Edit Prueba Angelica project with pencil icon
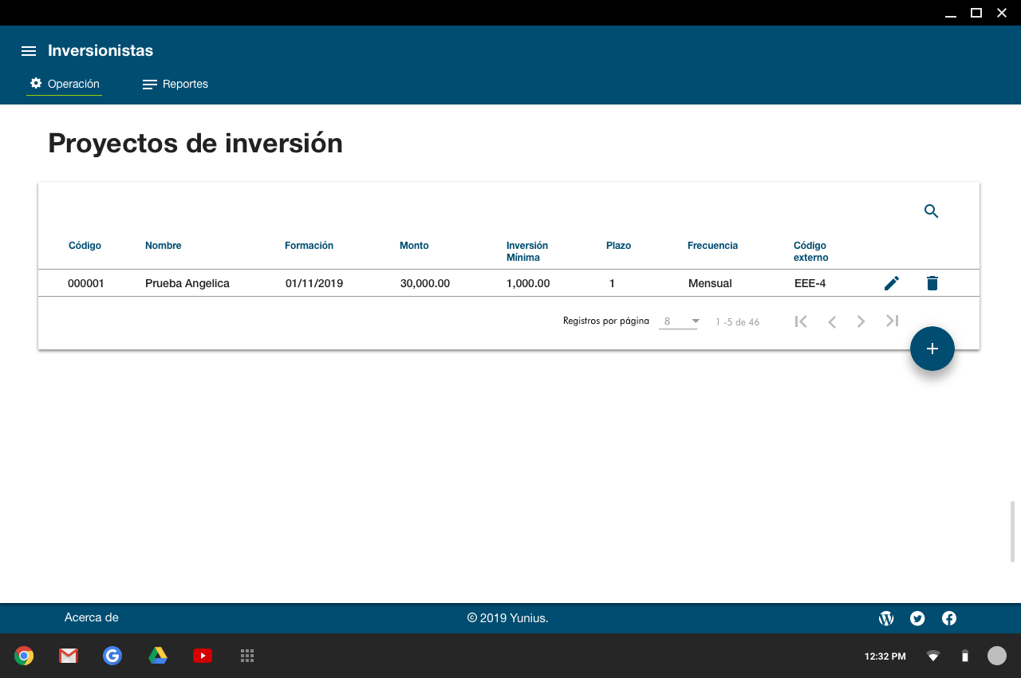Screen dimensions: 1021x678 pyautogui.click(x=892, y=283)
